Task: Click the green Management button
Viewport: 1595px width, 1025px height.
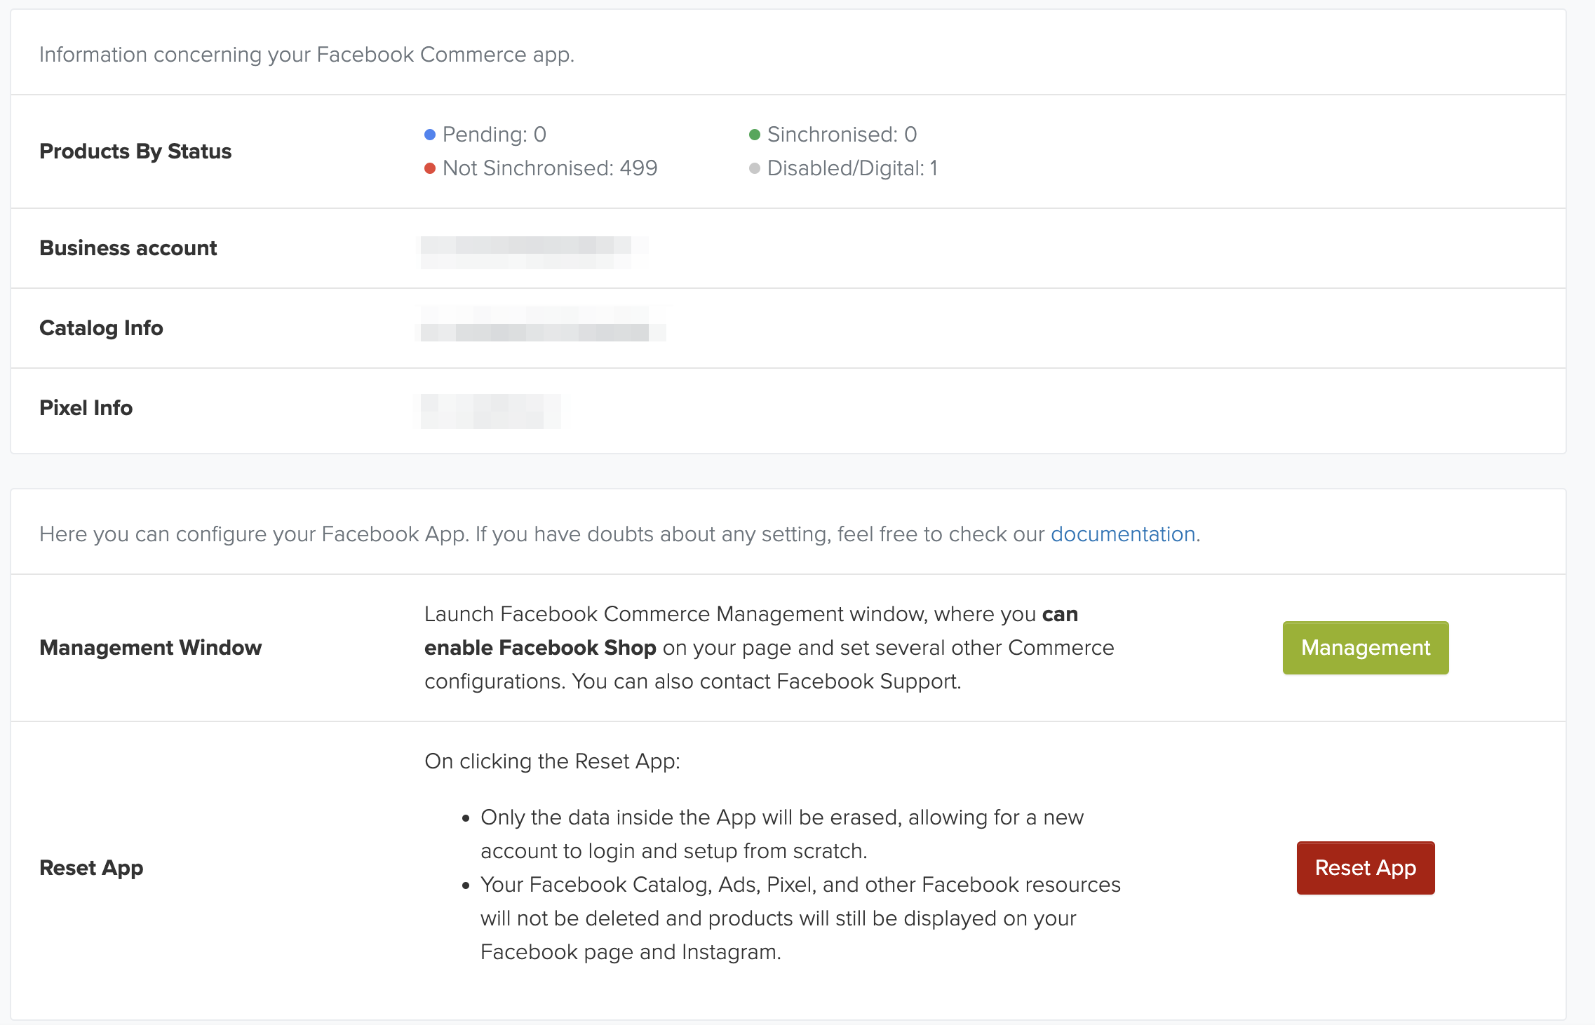Action: click(1365, 648)
